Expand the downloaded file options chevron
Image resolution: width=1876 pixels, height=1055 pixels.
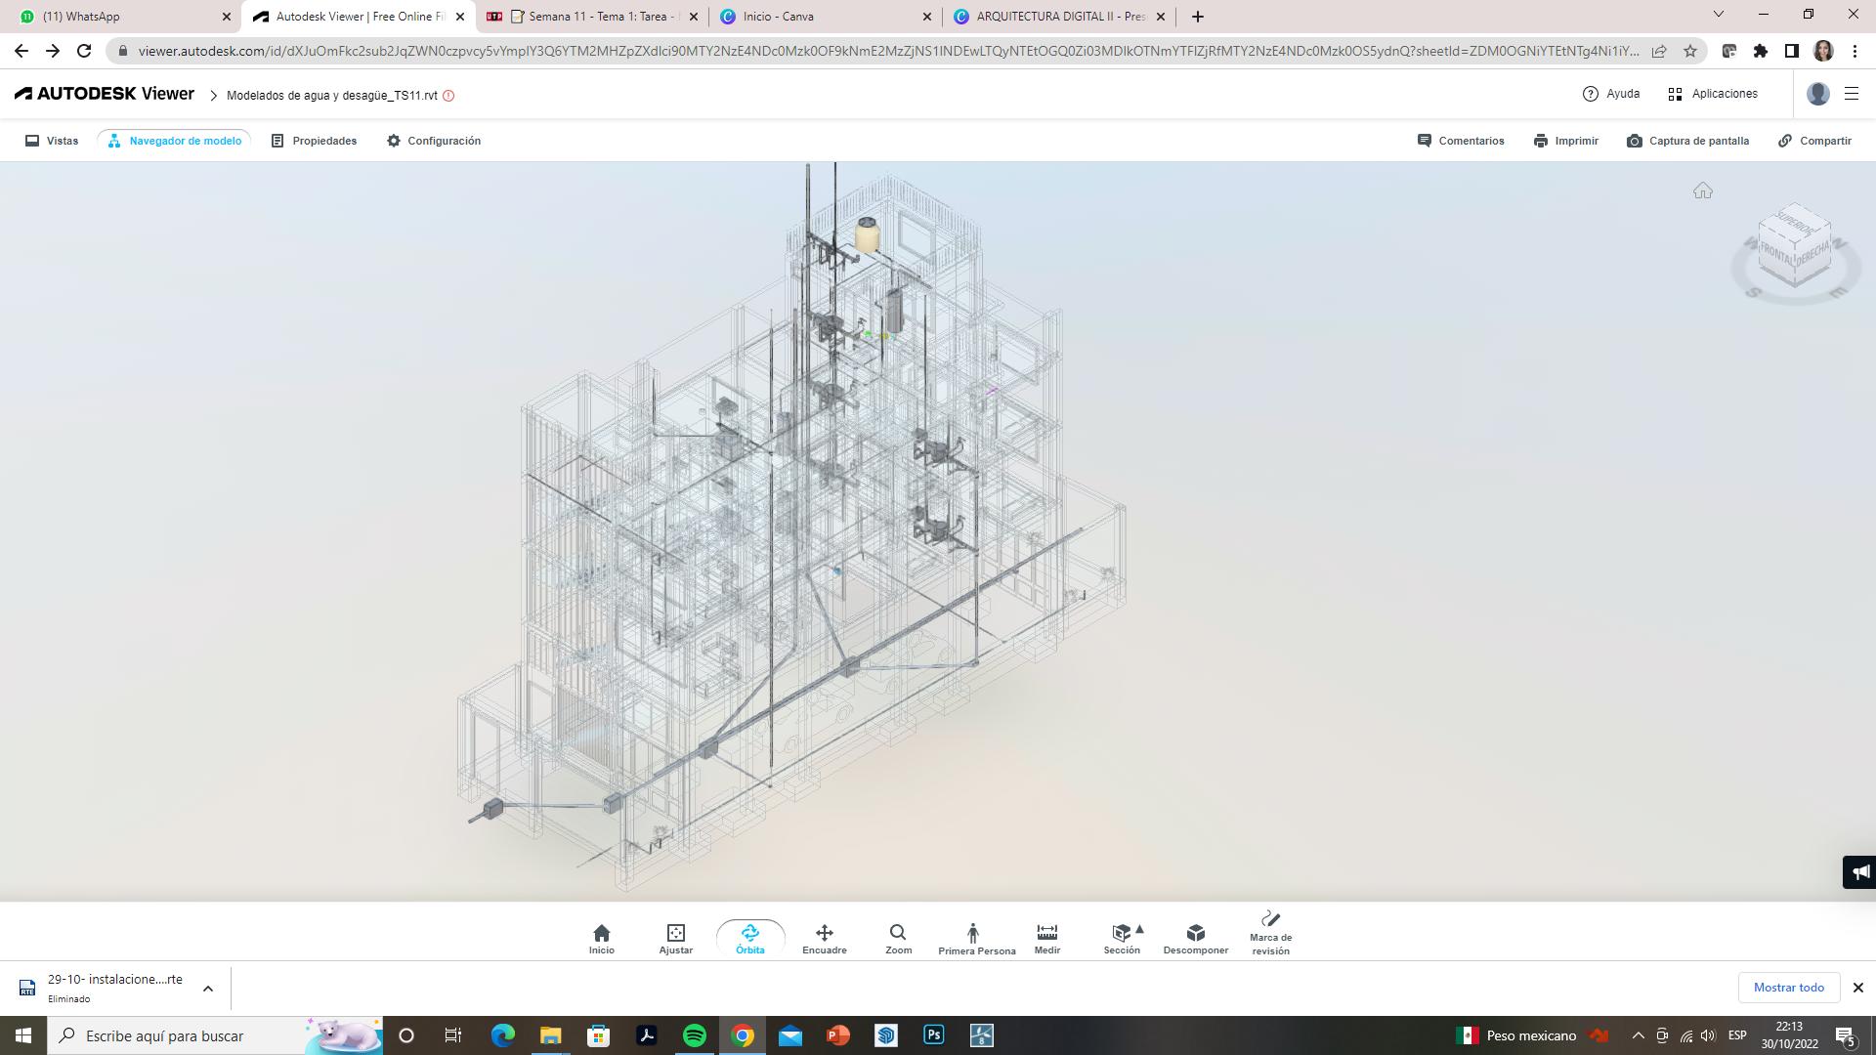[x=208, y=989]
